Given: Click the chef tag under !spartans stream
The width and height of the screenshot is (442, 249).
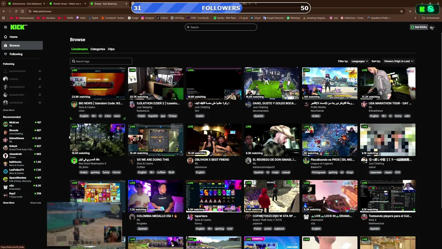Looking at the screenshot, I should pos(230,229).
